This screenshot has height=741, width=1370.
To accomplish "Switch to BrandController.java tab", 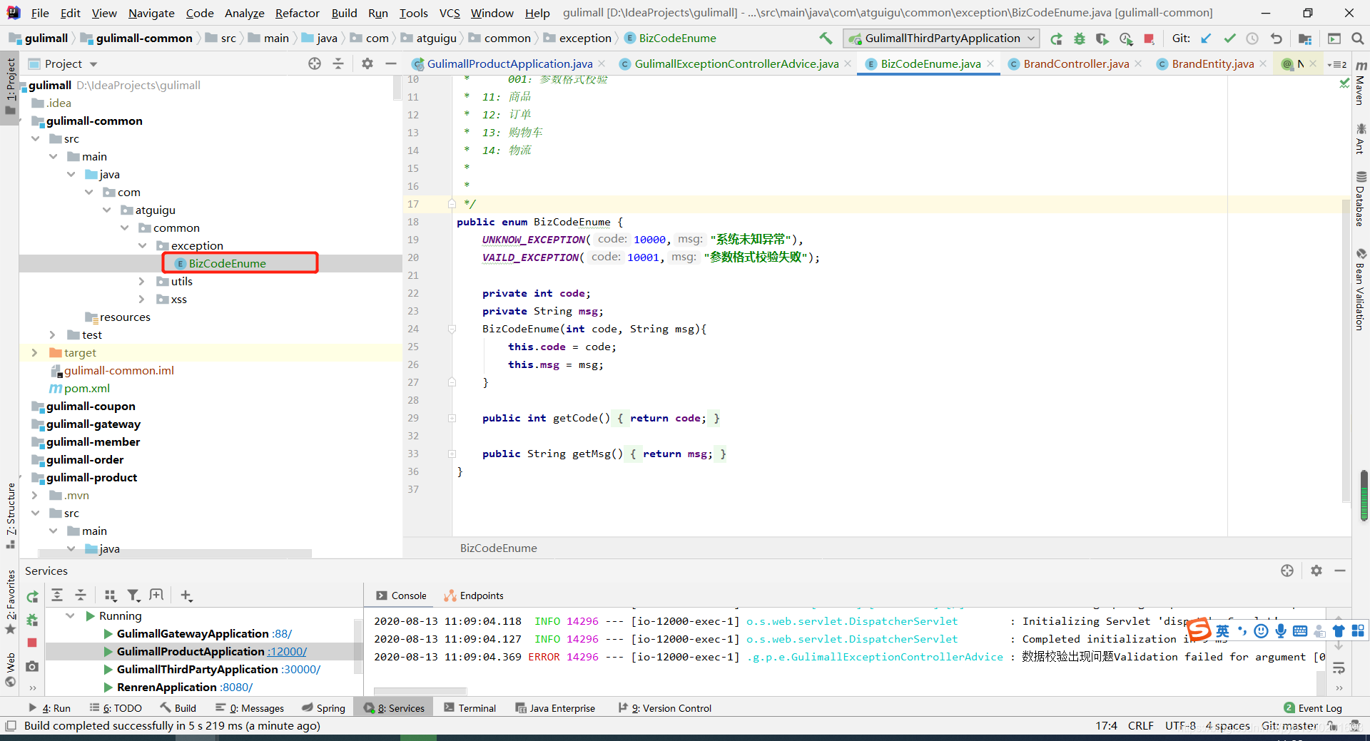I will coord(1075,63).
